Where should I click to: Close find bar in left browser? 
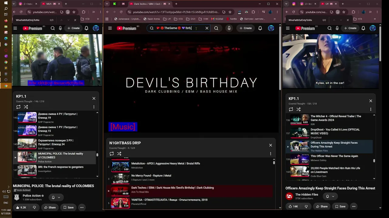pos(75,20)
